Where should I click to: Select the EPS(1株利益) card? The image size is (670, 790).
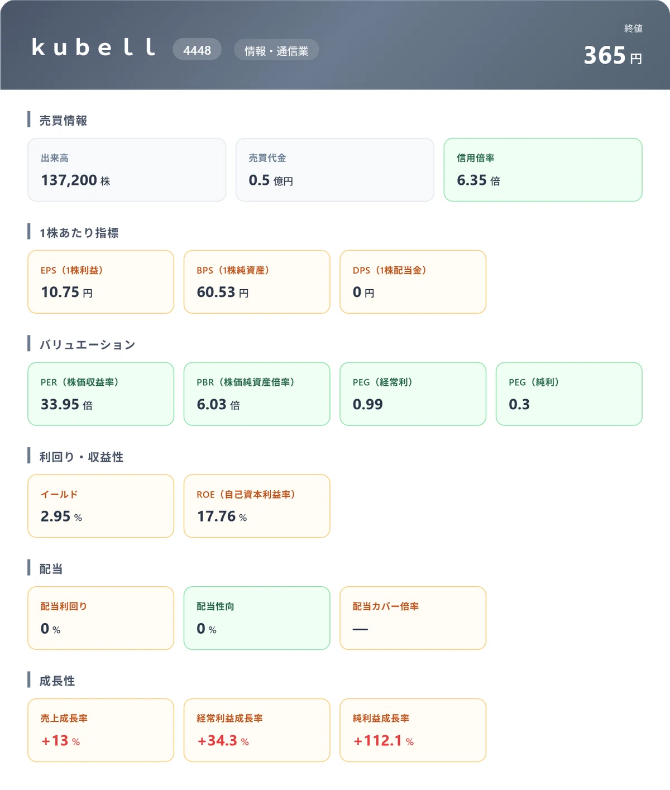[x=101, y=282]
